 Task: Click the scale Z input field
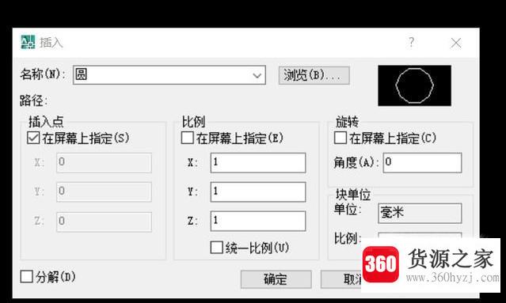pos(258,222)
